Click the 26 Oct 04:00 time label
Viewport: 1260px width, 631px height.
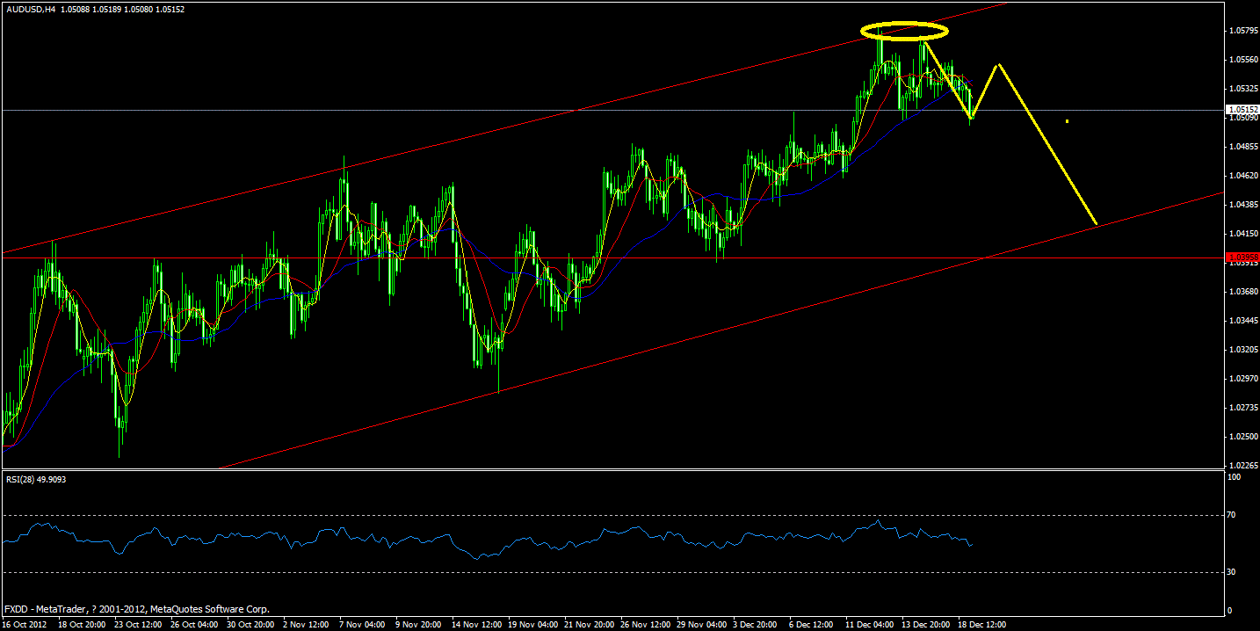click(196, 625)
